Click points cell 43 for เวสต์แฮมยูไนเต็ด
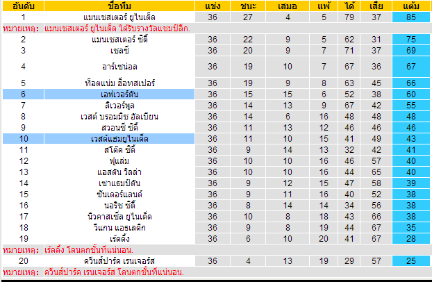Image resolution: width=432 pixels, height=282 pixels. point(410,139)
